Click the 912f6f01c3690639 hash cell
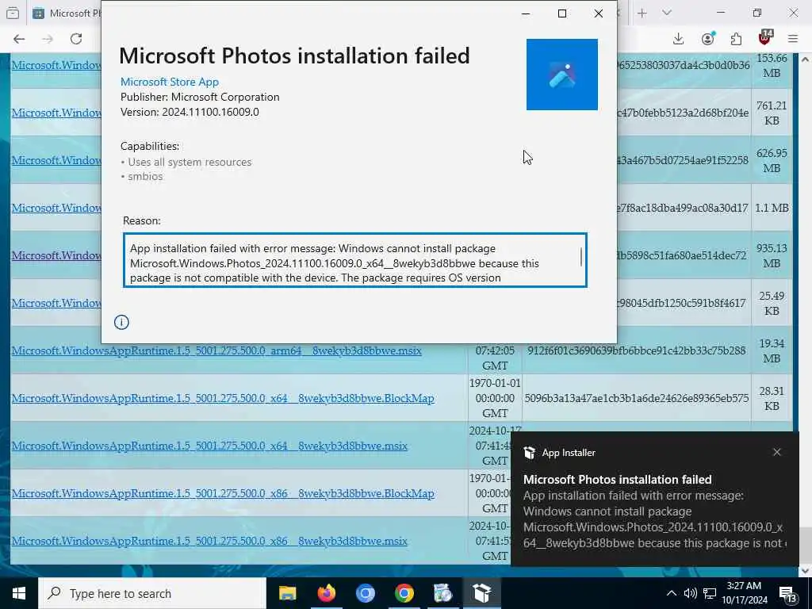The width and height of the screenshot is (812, 609). (x=637, y=350)
